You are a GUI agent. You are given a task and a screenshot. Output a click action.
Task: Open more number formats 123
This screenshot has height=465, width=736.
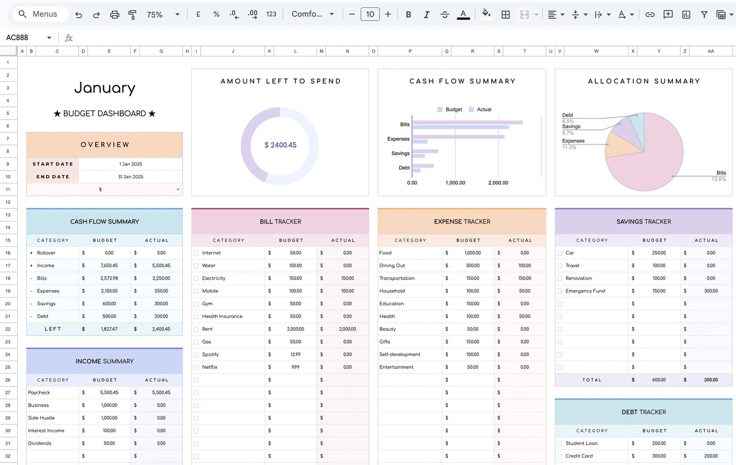click(x=271, y=14)
